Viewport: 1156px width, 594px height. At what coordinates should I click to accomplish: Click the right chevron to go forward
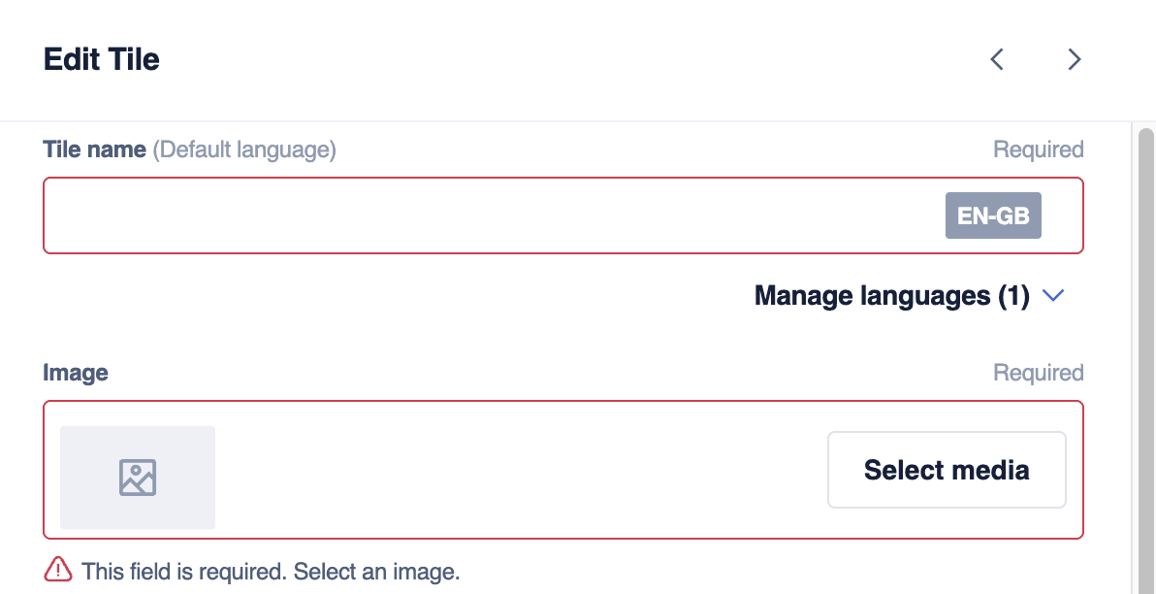(x=1074, y=59)
